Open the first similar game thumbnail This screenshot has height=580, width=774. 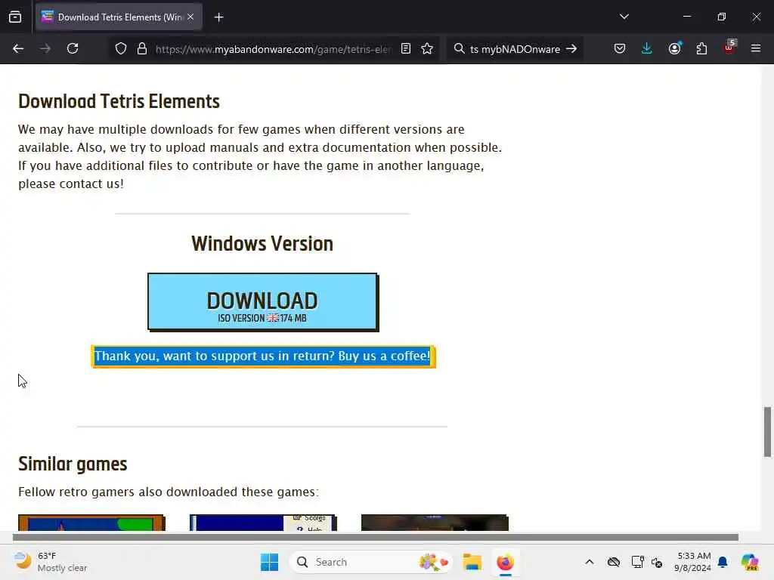91,523
